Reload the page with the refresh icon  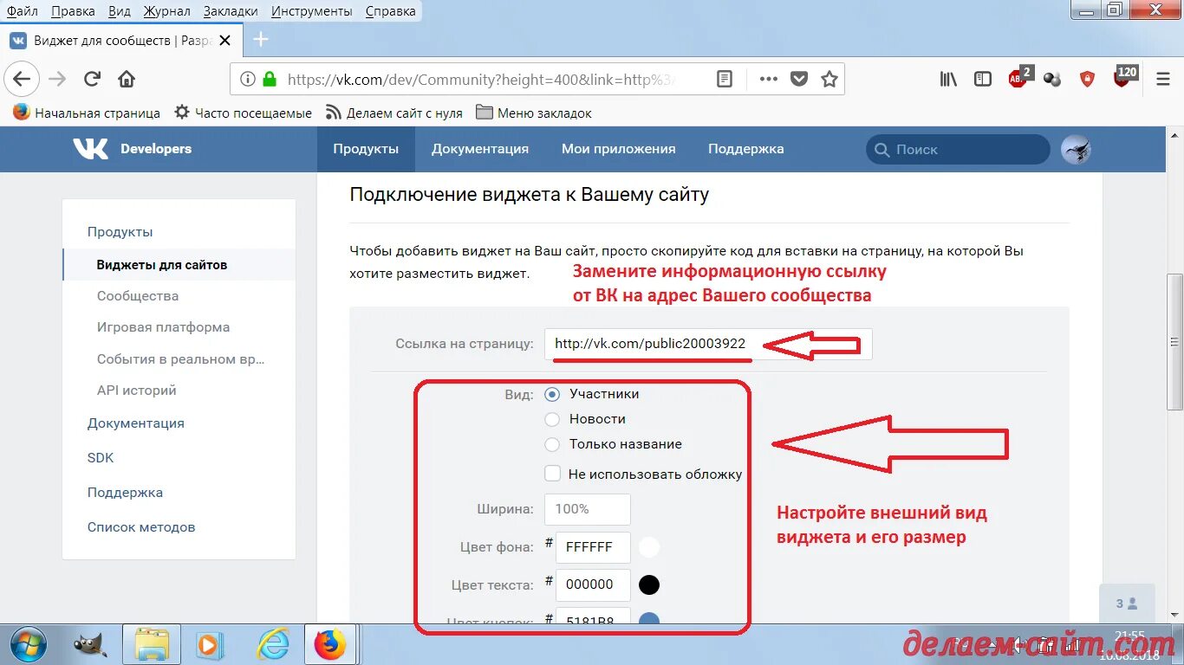pos(92,79)
